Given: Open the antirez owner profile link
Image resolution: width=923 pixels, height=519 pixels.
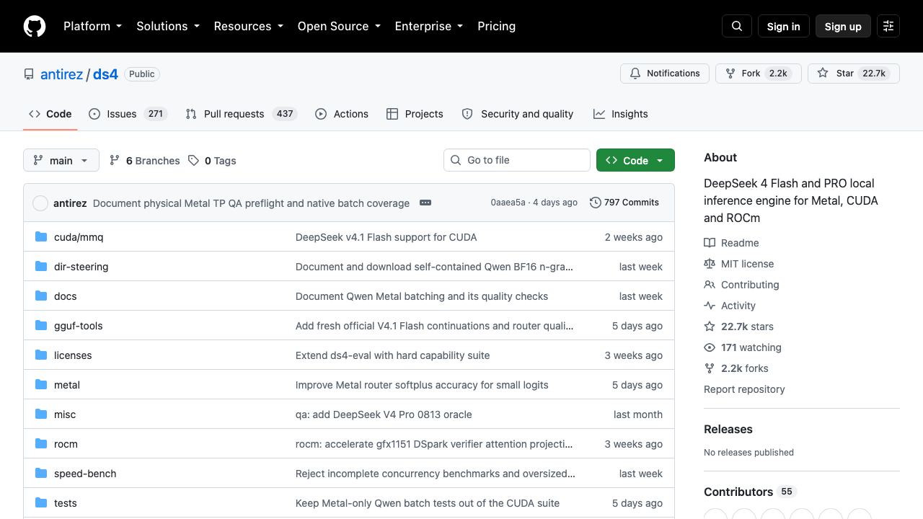Looking at the screenshot, I should pos(62,74).
